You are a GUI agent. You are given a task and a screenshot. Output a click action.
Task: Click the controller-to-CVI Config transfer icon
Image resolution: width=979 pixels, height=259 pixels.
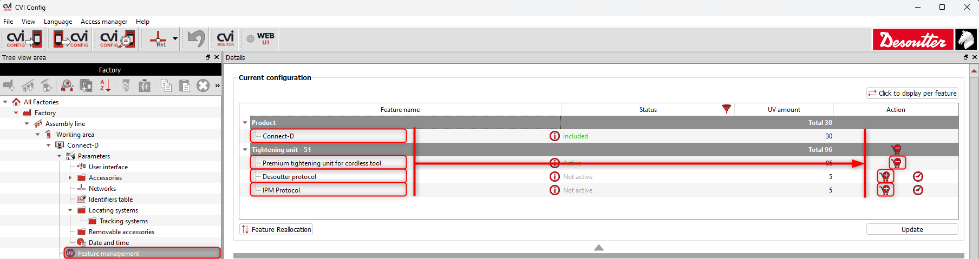click(x=71, y=39)
